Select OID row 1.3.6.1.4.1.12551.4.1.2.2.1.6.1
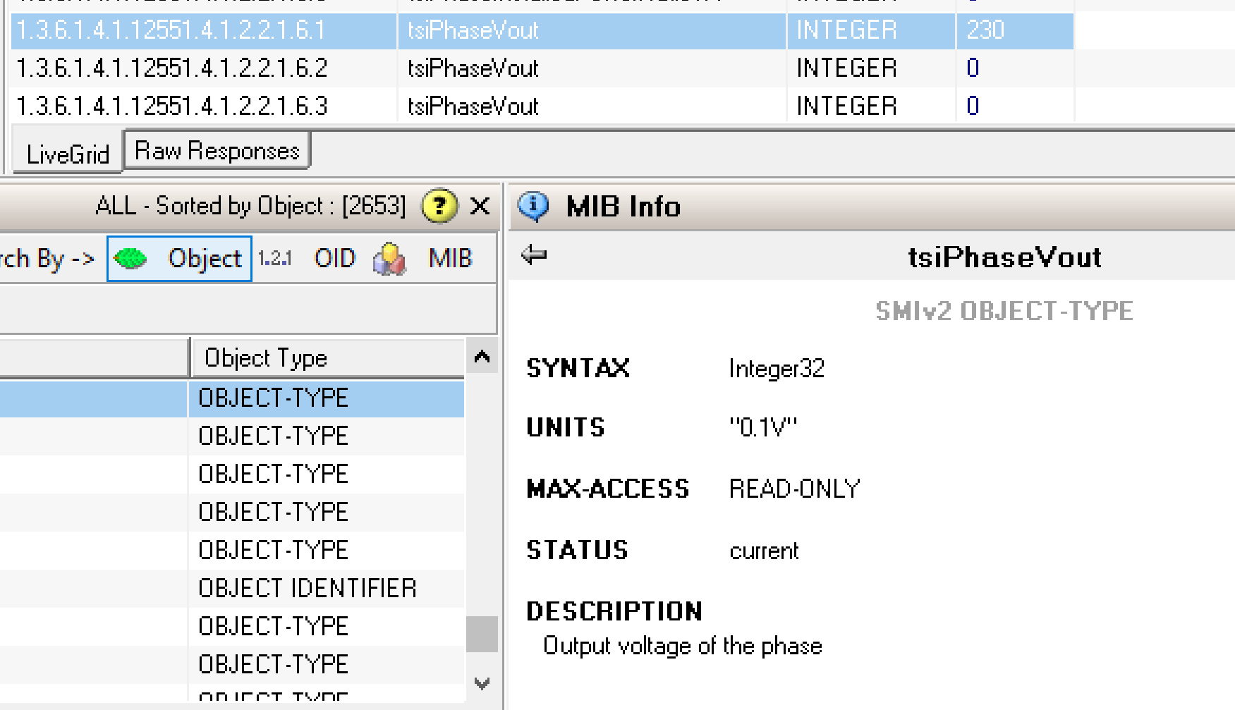Image resolution: width=1235 pixels, height=710 pixels. (x=542, y=30)
